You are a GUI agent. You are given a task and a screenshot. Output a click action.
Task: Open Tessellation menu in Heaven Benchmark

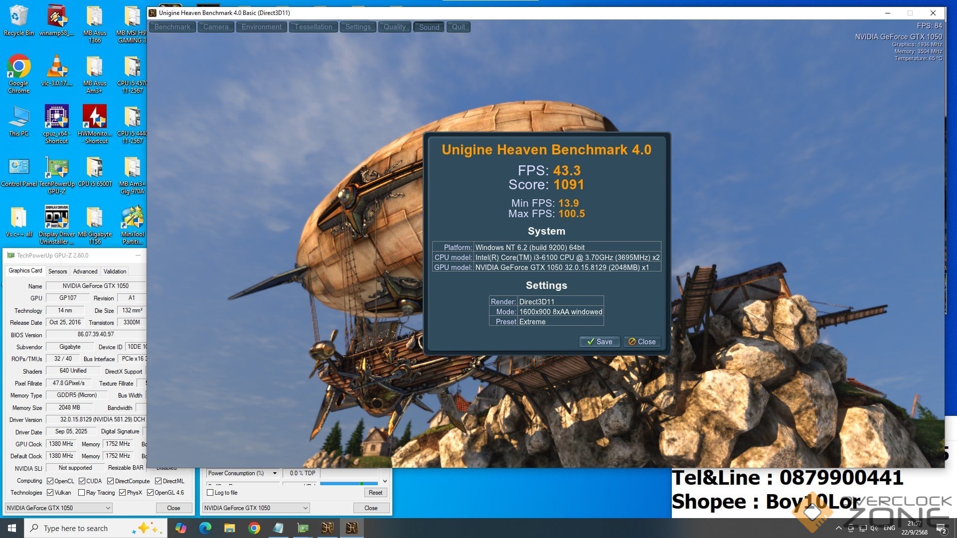[313, 27]
